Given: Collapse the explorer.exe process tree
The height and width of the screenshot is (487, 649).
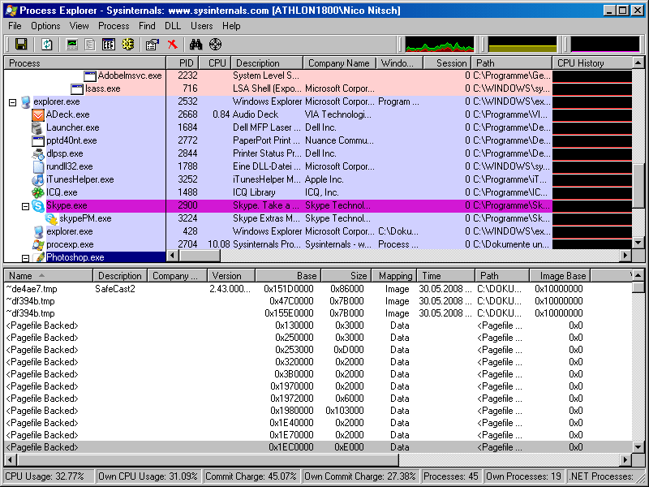Looking at the screenshot, I should point(13,102).
